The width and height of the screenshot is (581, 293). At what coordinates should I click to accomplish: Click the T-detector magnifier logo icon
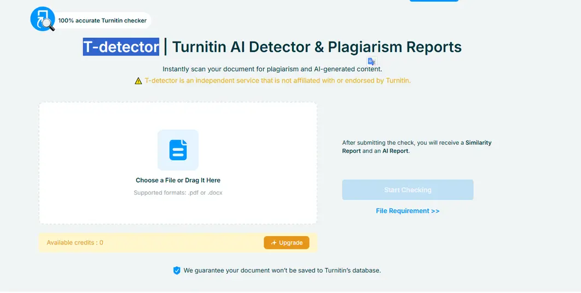coord(43,19)
